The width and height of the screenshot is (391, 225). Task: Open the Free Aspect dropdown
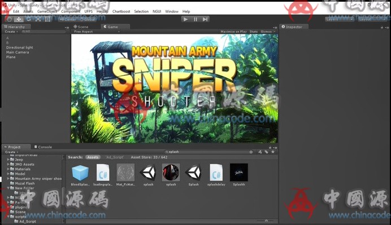(97, 32)
